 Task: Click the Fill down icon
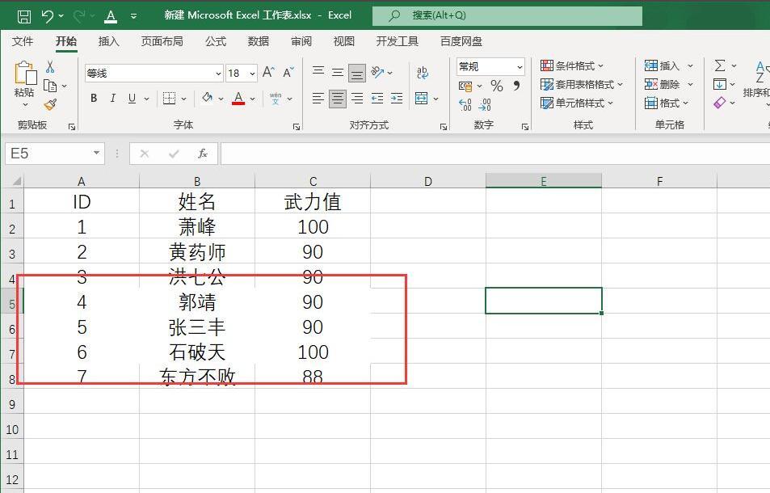pos(720,85)
